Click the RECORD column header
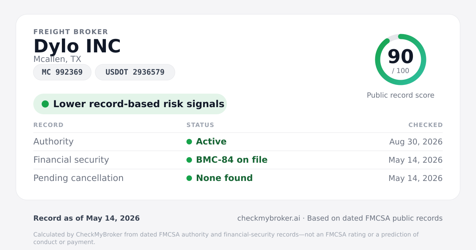Screen dimensions: 476x250 coord(48,125)
